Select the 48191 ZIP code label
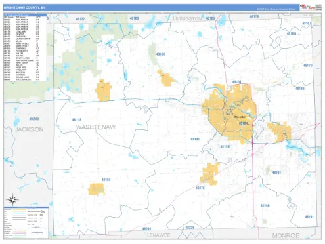Screen dimensions: 325x244 coord(309,217)
